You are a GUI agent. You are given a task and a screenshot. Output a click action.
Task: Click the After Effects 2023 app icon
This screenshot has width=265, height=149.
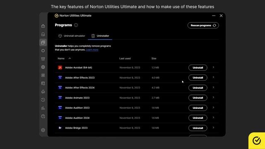click(x=60, y=77)
